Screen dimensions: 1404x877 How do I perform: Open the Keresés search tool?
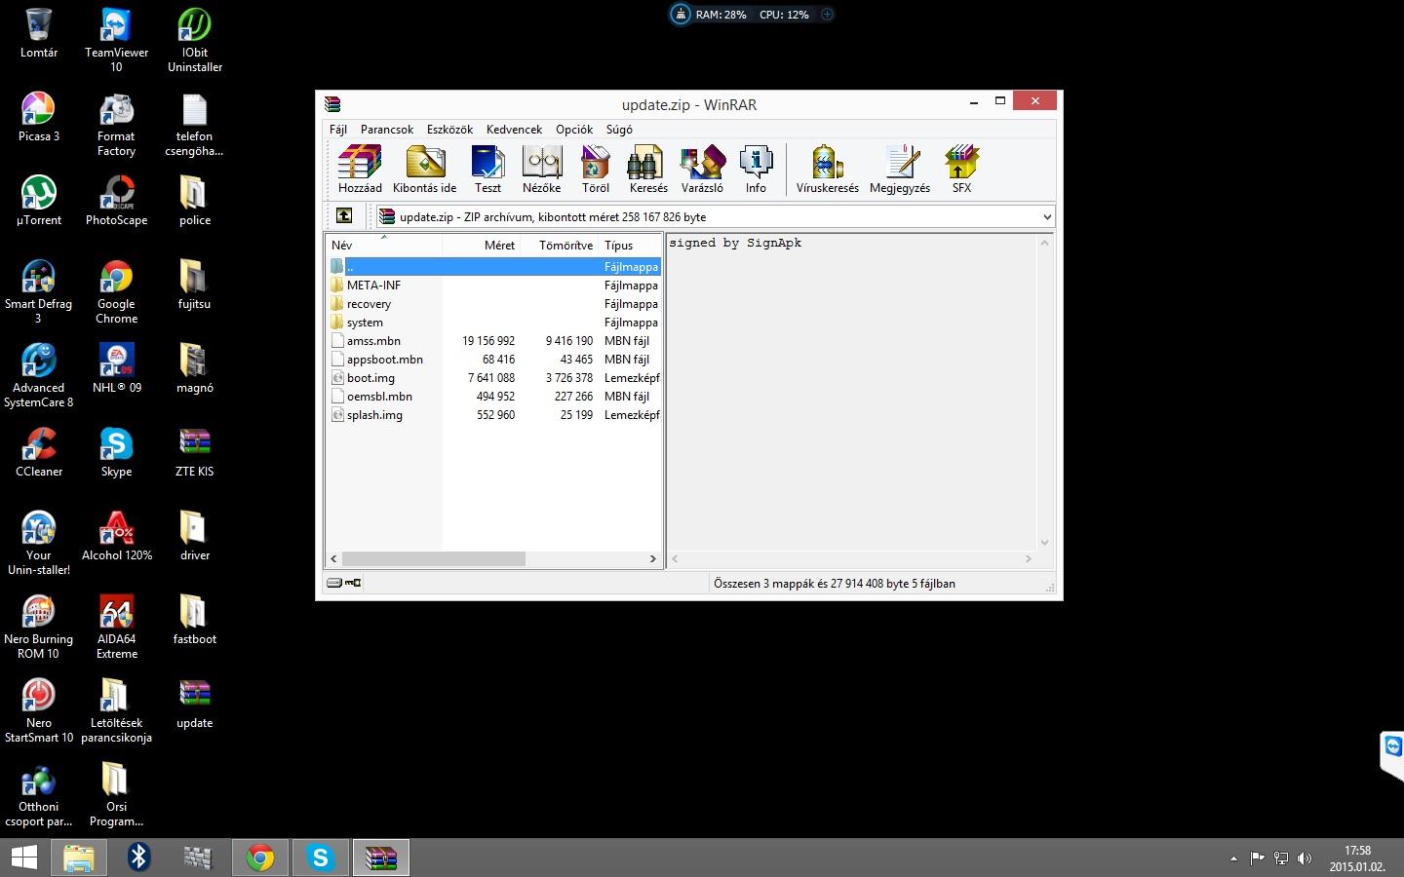point(647,170)
